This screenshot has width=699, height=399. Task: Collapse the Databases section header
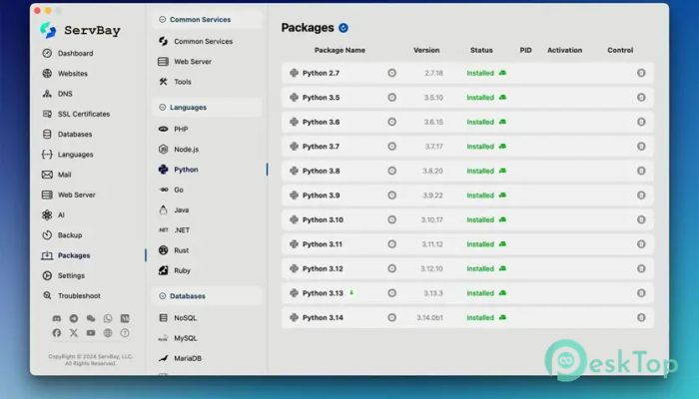point(207,296)
